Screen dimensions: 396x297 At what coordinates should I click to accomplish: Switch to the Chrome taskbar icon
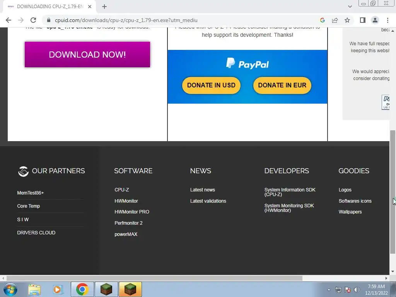[x=82, y=289]
